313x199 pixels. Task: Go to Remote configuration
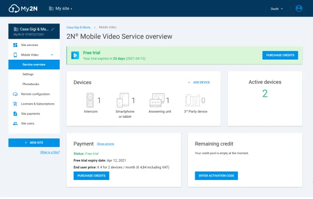[x=35, y=94]
